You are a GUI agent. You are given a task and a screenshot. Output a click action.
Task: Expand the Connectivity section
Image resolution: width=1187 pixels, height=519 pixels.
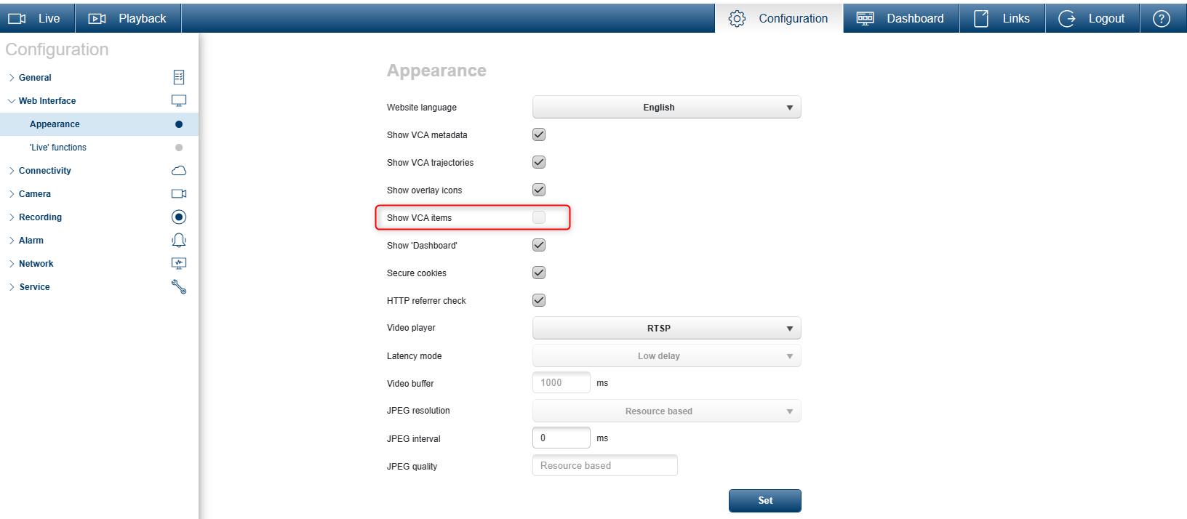[44, 171]
